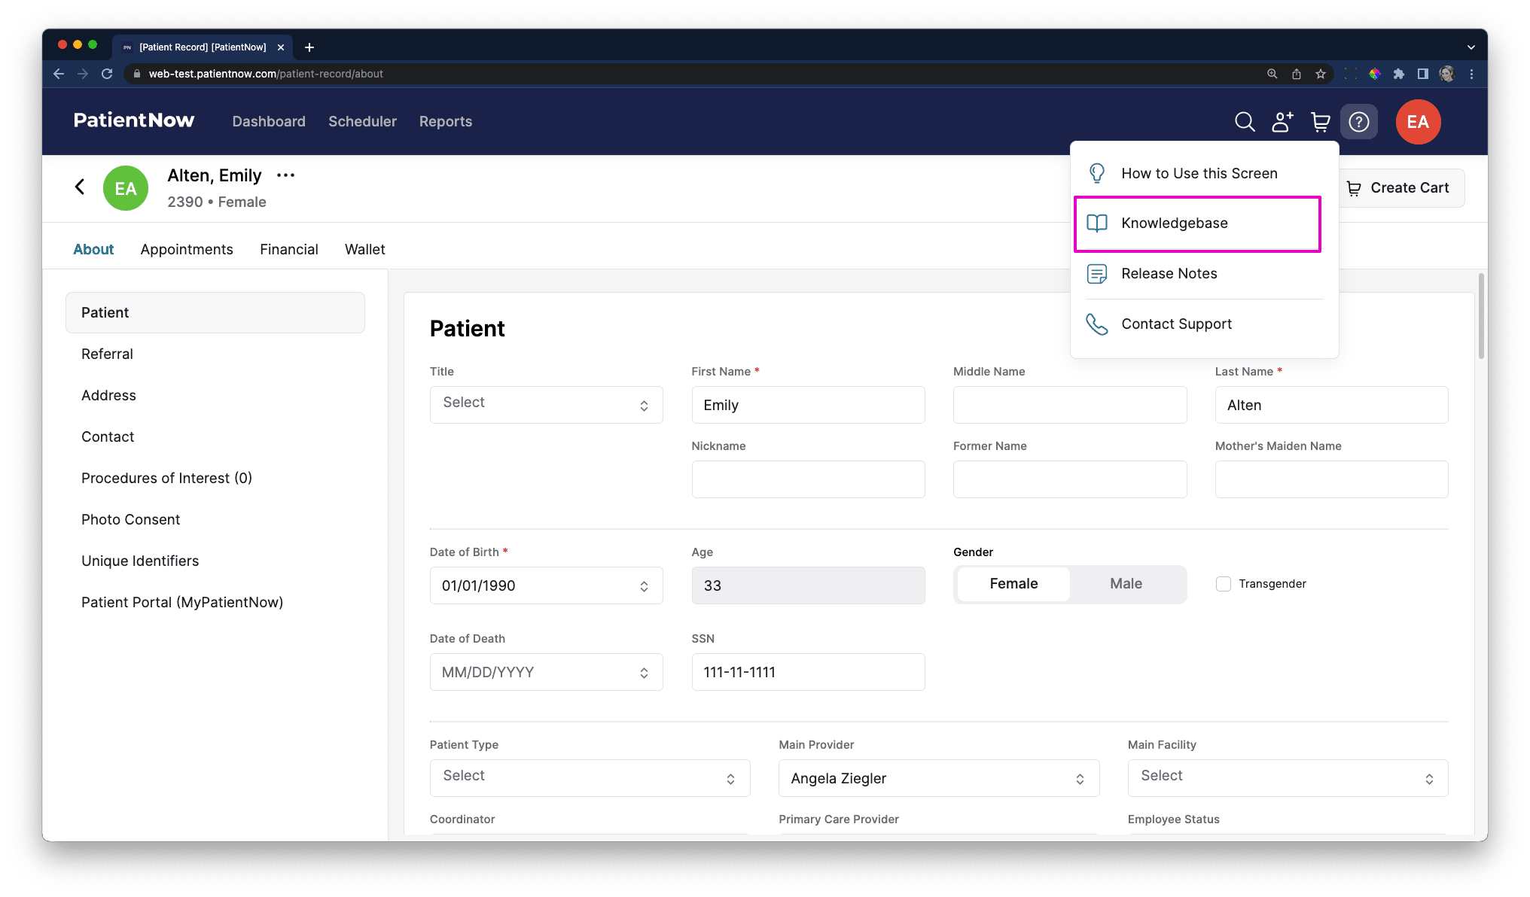Open the shopping cart icon
This screenshot has height=897, width=1530.
pyautogui.click(x=1321, y=121)
